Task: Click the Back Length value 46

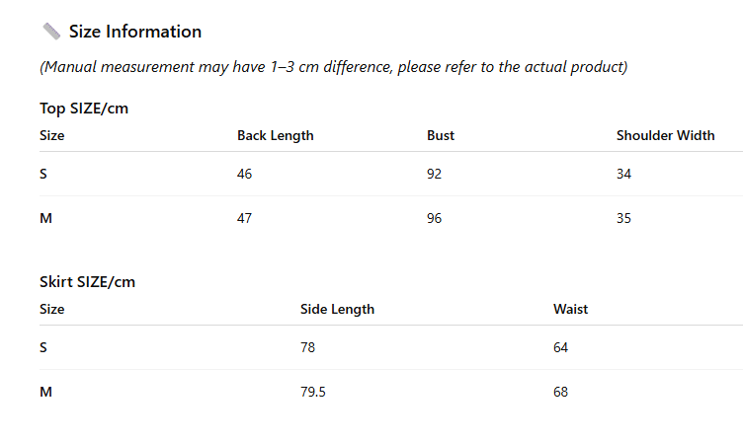Action: point(244,174)
